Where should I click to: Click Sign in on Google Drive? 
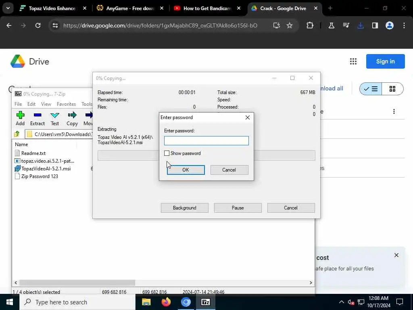(385, 61)
